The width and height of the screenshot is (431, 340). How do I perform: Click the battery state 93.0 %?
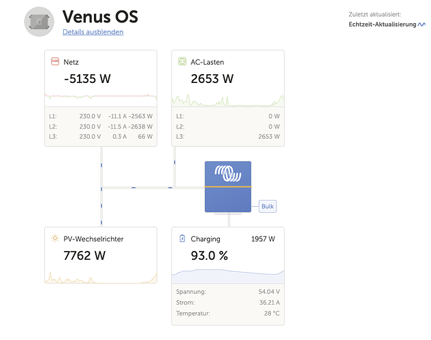pyautogui.click(x=209, y=256)
